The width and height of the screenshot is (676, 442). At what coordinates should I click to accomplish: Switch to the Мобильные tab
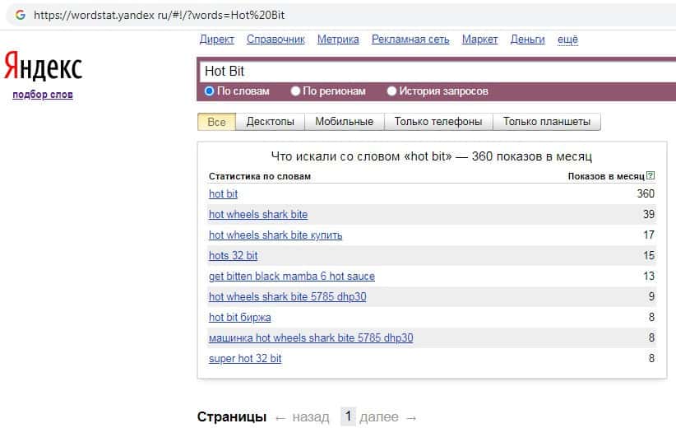(x=344, y=122)
